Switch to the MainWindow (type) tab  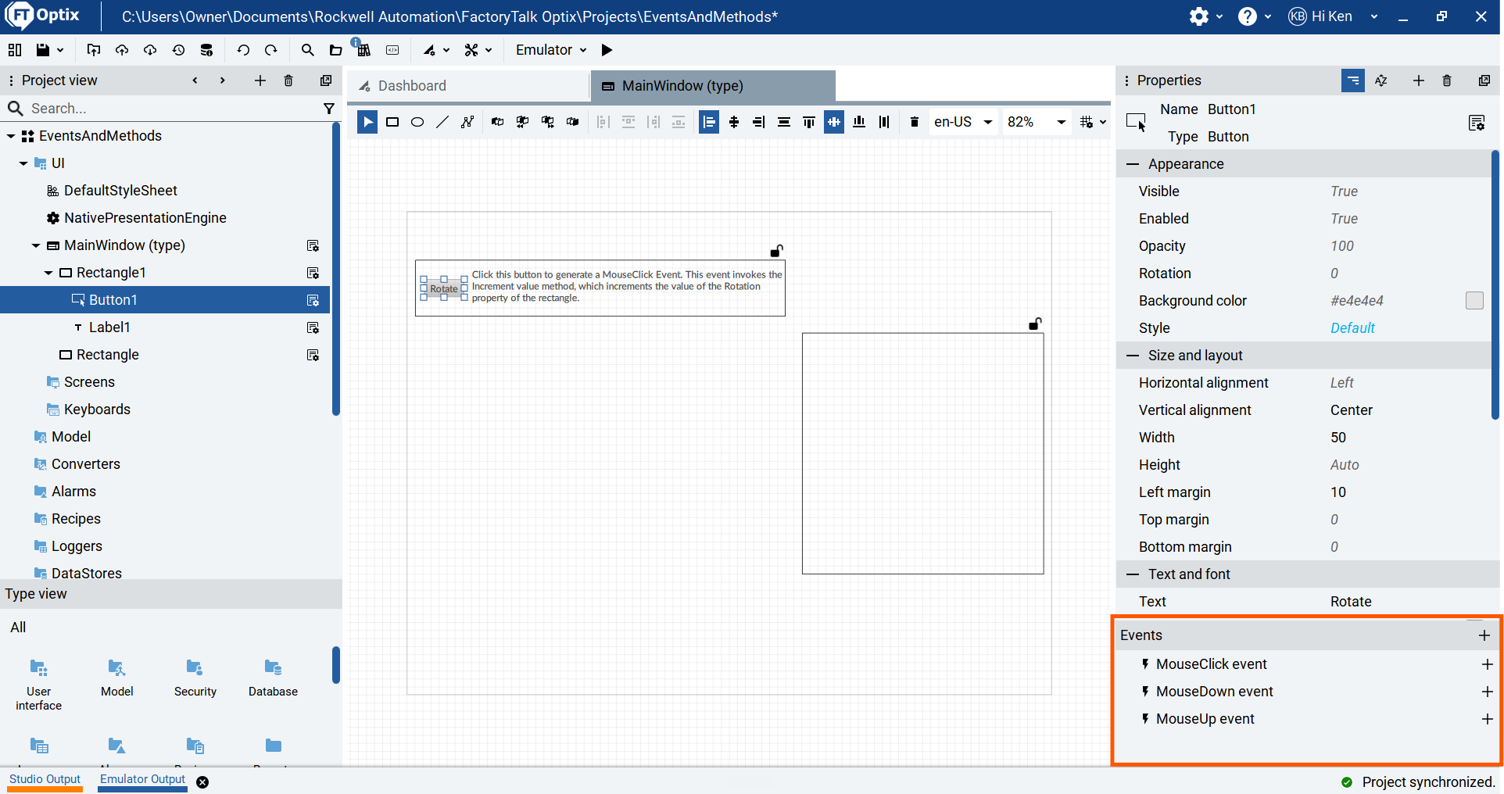tap(713, 86)
